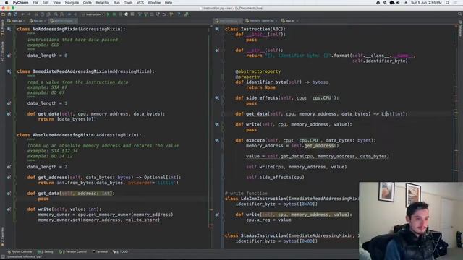The image size is (463, 260).
Task: Click 'return [data_bytes[0]]' code line
Action: 67,119
